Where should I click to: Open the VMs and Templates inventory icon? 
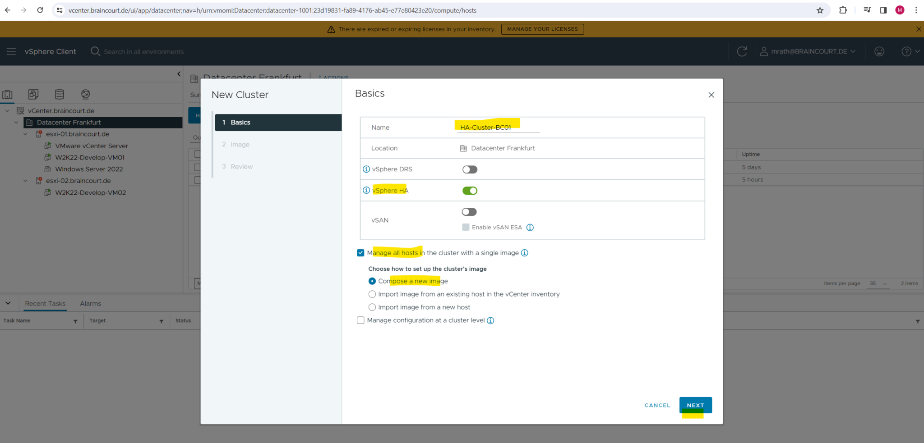click(33, 94)
